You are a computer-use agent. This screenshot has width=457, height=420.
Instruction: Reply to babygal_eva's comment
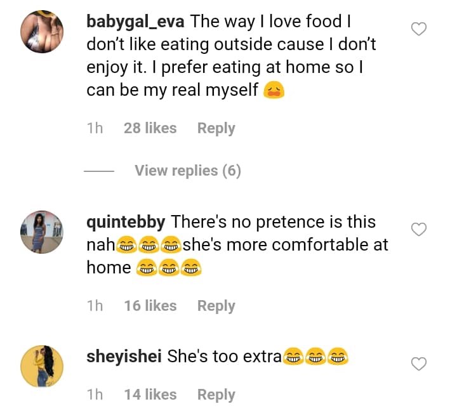(x=216, y=128)
